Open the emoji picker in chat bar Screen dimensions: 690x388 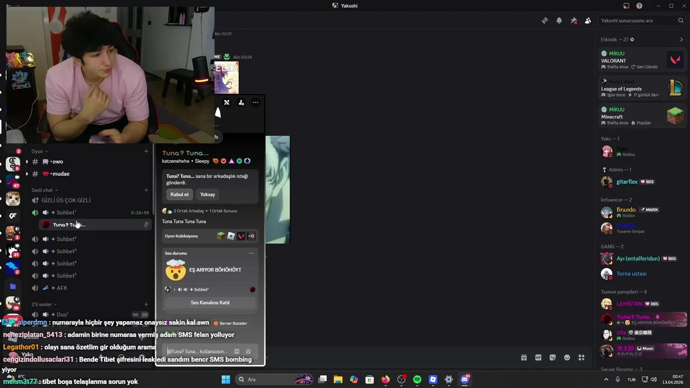tap(567, 357)
